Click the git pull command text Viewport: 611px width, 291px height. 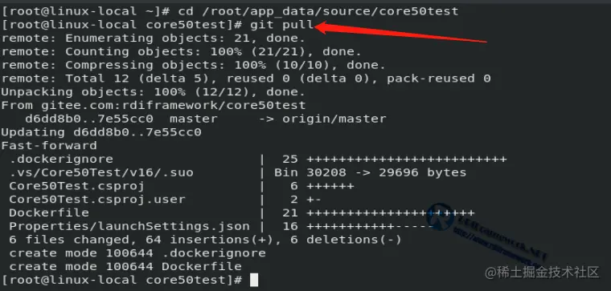tap(282, 25)
